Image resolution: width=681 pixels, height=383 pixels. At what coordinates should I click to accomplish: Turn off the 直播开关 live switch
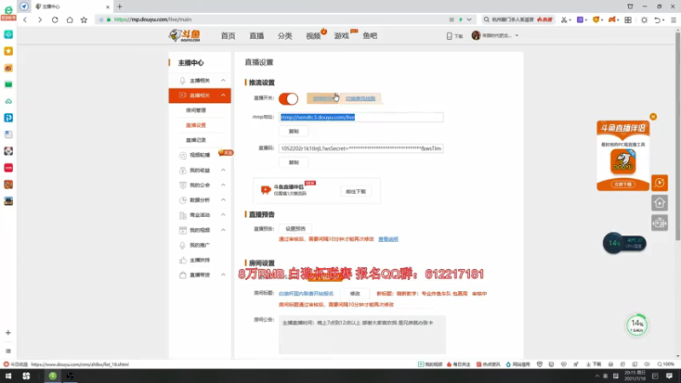[289, 99]
